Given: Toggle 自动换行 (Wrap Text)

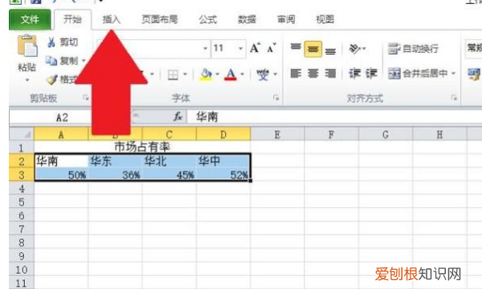Looking at the screenshot, I should point(414,48).
